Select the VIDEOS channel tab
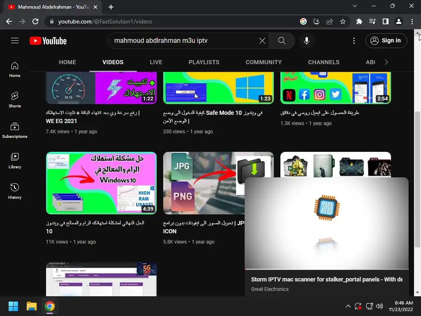 coord(113,62)
